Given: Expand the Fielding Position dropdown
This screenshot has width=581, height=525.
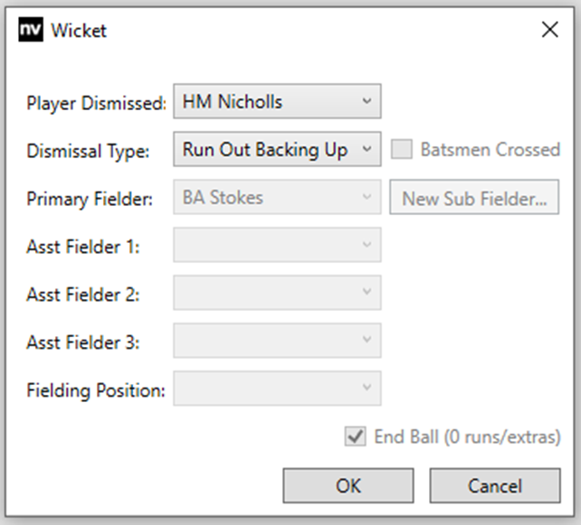Looking at the screenshot, I should point(276,389).
